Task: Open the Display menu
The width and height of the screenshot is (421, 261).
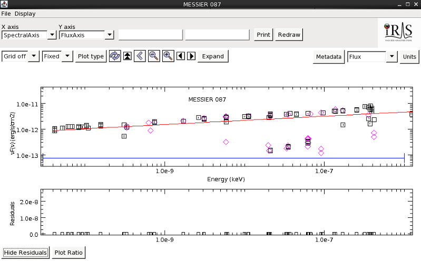Action: pos(25,14)
